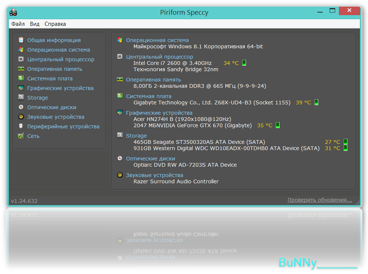Click motherboard icon in summary panel

pyautogui.click(x=120, y=96)
